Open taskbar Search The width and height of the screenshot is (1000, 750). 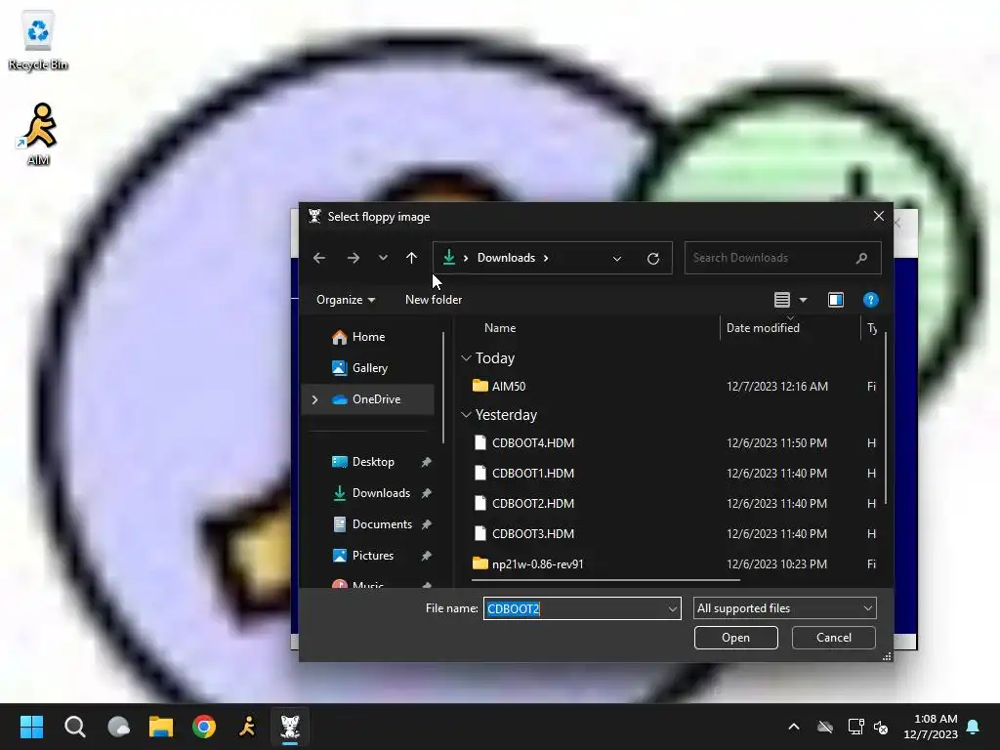74,727
